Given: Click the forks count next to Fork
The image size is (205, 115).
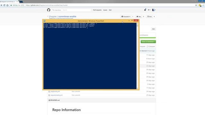Looking at the screenshot, I should click(x=154, y=17).
